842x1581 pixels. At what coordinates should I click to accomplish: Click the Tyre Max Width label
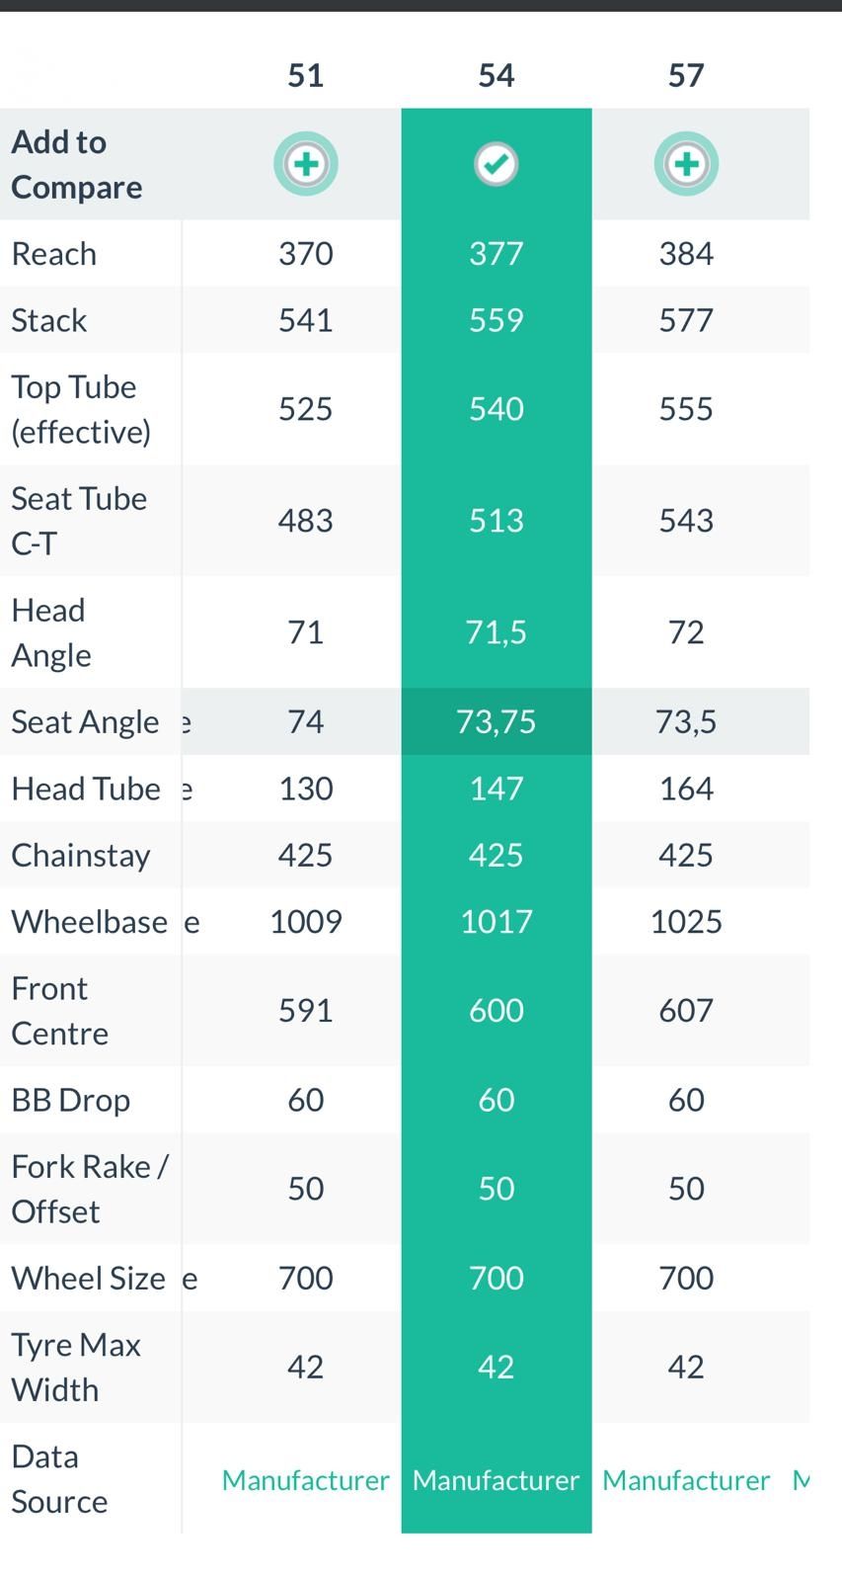click(76, 1367)
